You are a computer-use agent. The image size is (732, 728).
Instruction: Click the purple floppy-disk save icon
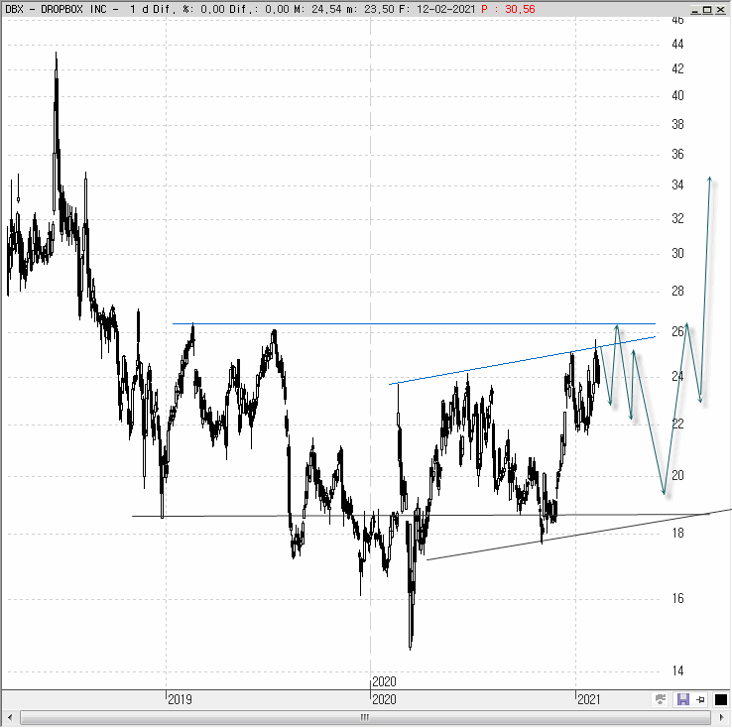[683, 699]
